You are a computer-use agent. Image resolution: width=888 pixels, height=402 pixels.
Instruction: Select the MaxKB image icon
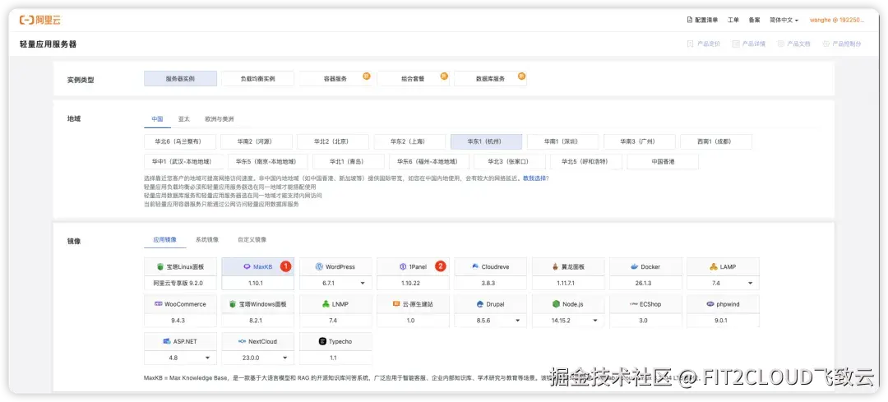click(247, 266)
